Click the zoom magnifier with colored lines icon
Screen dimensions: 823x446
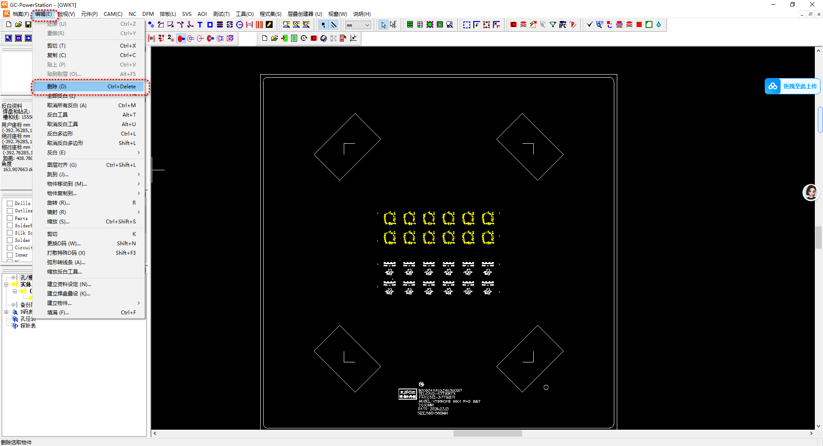[x=286, y=24]
